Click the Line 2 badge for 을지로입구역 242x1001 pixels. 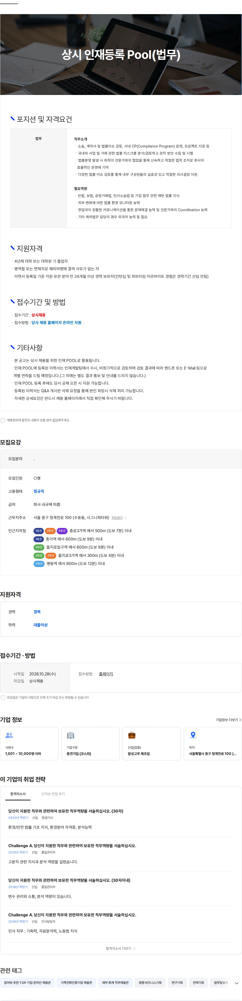(39, 547)
